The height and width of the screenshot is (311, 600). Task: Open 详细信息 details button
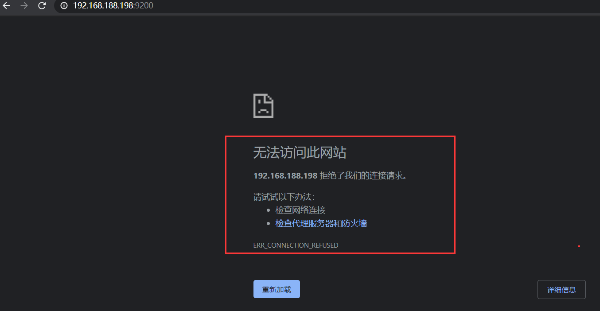[561, 290]
